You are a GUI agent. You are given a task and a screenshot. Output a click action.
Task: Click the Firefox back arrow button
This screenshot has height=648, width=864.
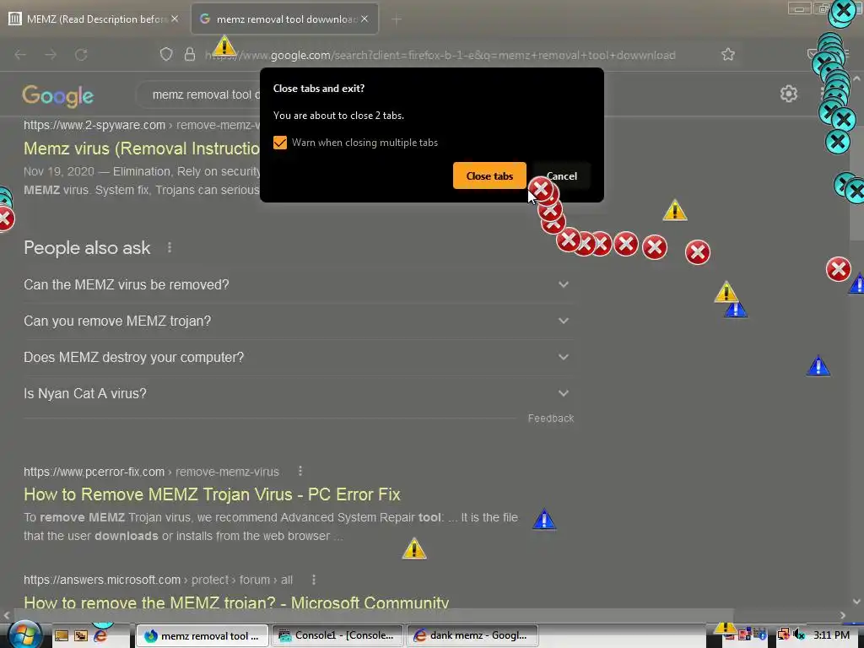[x=20, y=55]
